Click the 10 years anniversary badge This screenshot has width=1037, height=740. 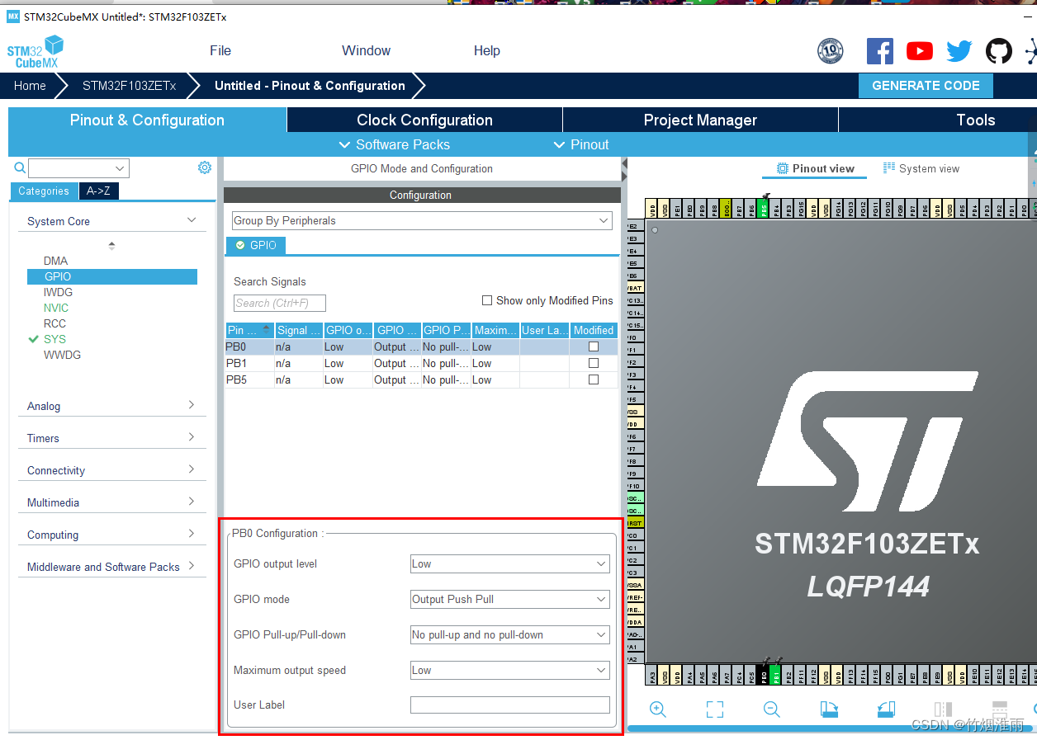point(831,51)
